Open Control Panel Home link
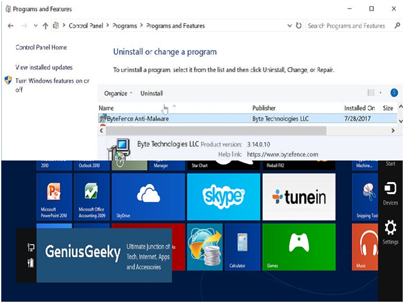Image resolution: width=404 pixels, height=303 pixels. click(41, 48)
